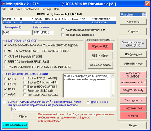Enable Boot as HDD (C: 2PTNS) checkbox

click(25, 87)
